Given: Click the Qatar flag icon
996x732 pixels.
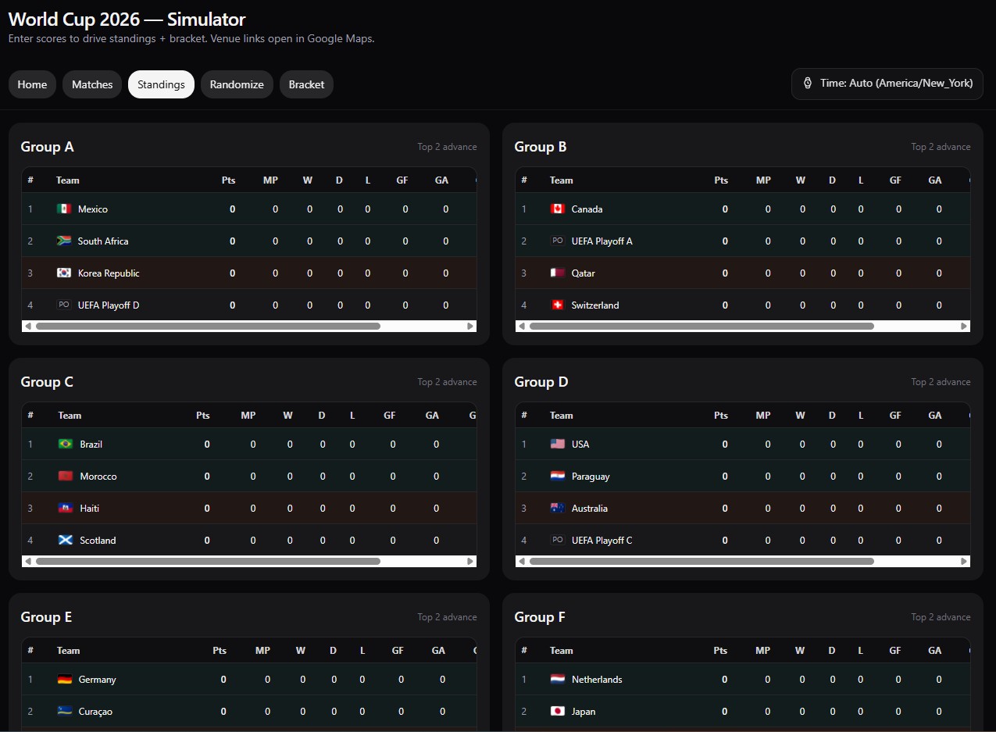Looking at the screenshot, I should click(558, 273).
